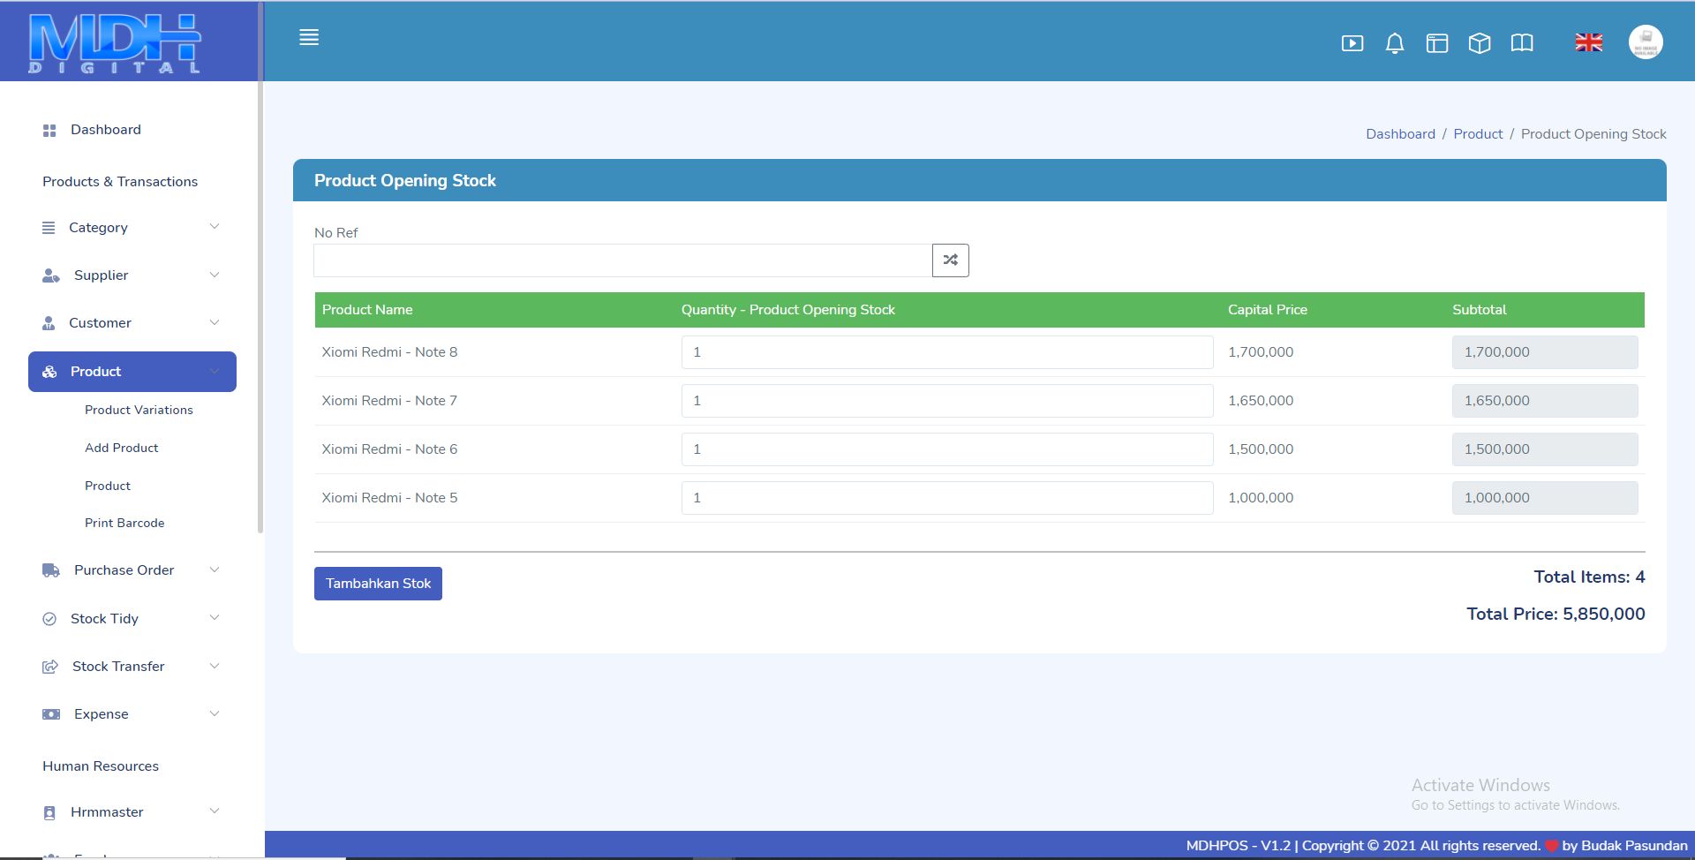1695x860 pixels.
Task: Click the 'Total Price: 5,850,000' text
Action: pos(1556,615)
